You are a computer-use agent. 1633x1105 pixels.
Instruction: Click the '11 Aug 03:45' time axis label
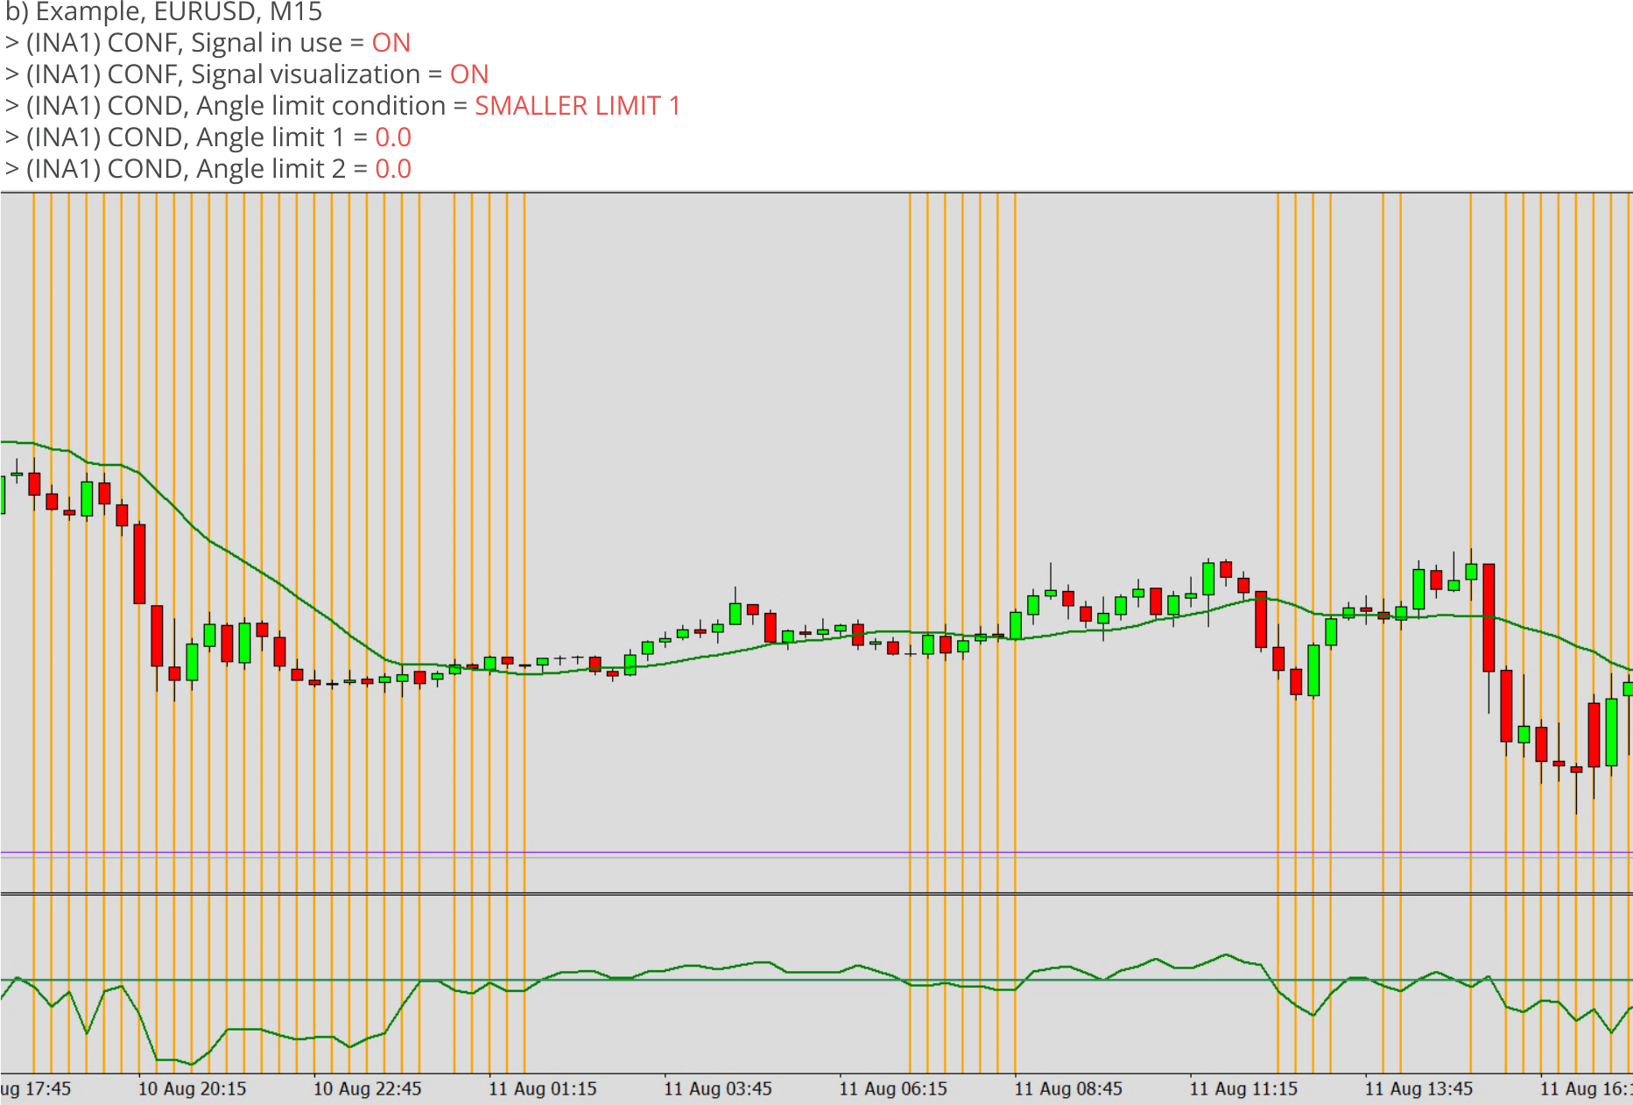718,1089
